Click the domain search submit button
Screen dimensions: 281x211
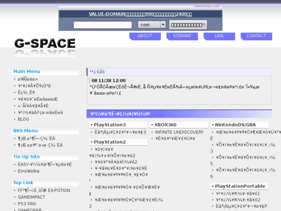point(188,25)
